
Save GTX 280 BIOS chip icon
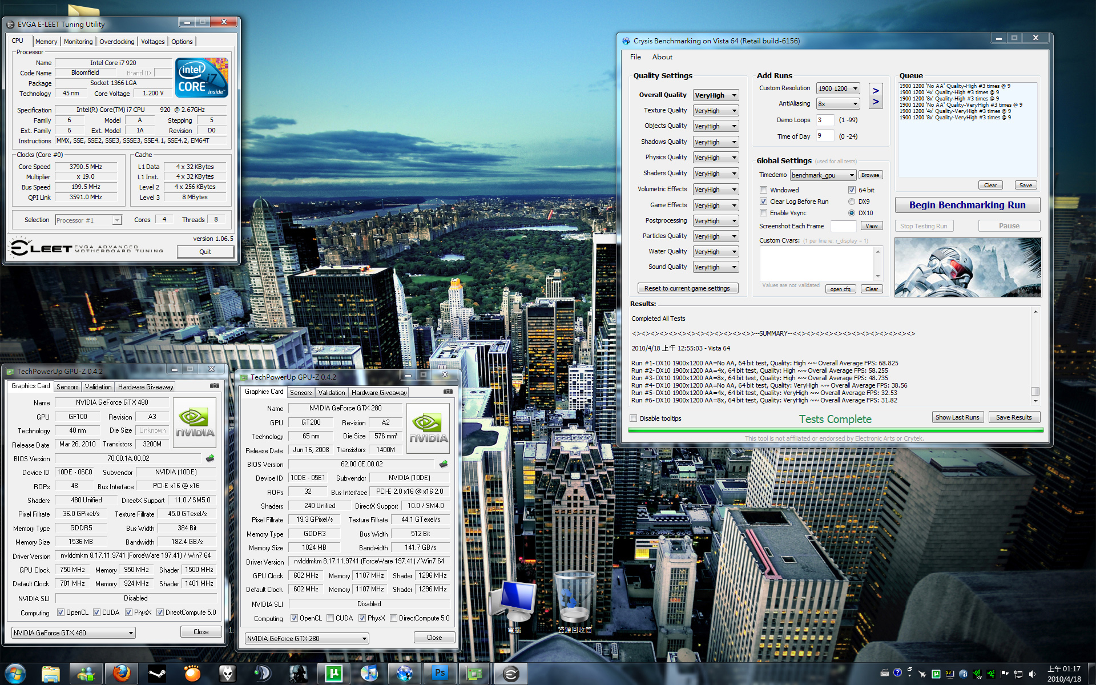(444, 464)
